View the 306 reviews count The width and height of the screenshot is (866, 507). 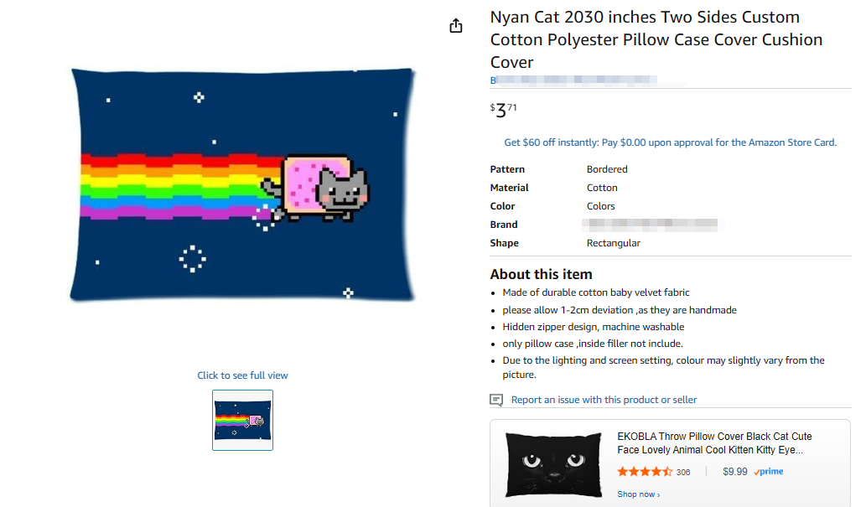click(683, 473)
